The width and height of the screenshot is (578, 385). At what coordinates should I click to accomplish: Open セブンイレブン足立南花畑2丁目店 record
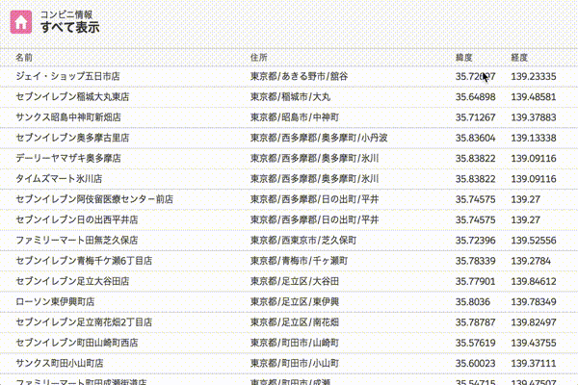coord(84,322)
